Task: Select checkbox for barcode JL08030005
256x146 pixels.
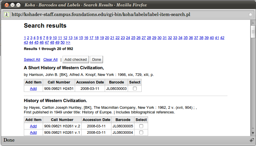Action: tap(141, 126)
